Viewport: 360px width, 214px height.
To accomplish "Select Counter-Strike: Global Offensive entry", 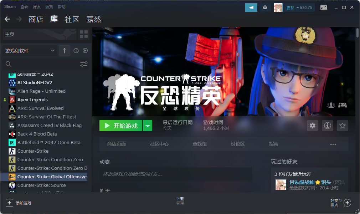I will [44, 177].
